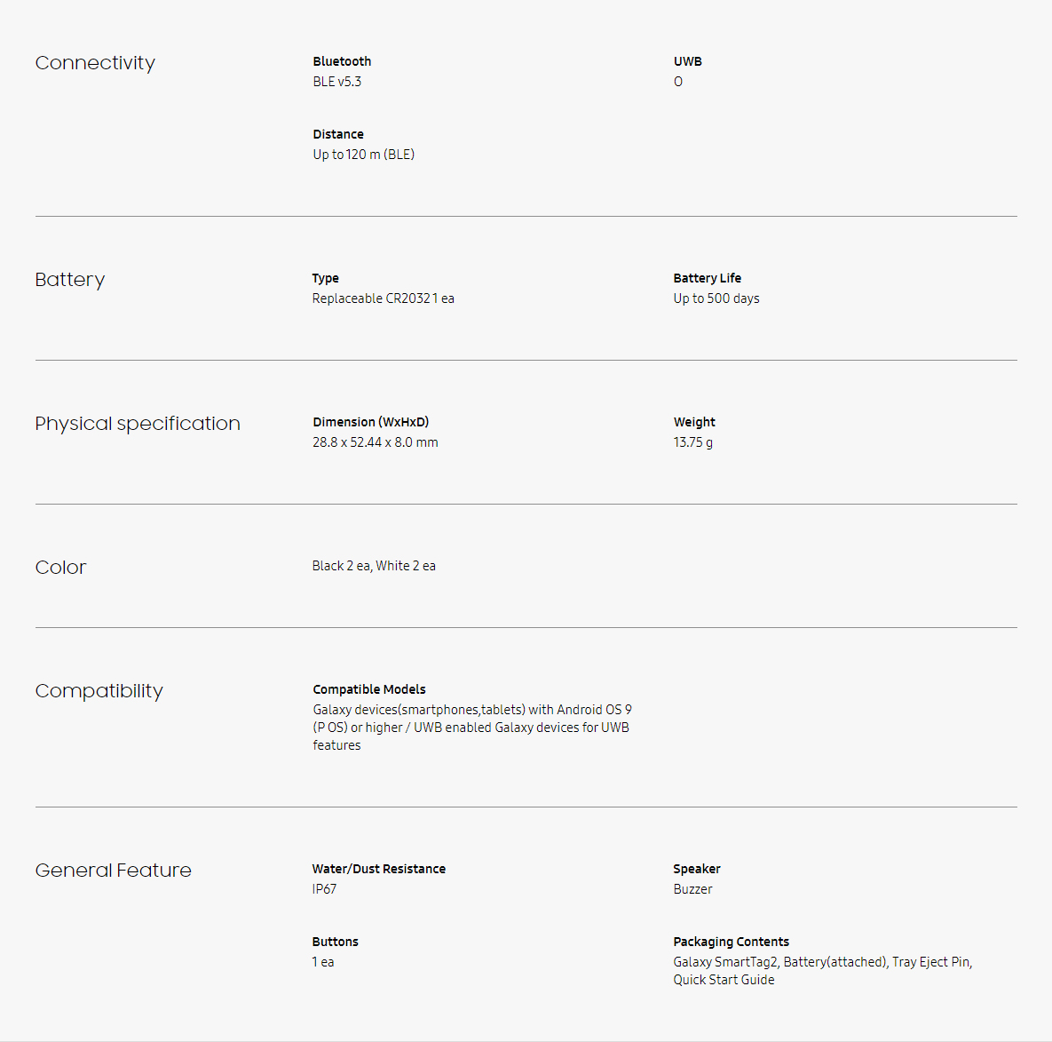Click the Connectivity section heading

pos(95,63)
